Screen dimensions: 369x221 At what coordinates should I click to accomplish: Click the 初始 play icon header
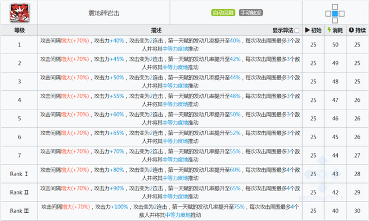pyautogui.click(x=313, y=31)
